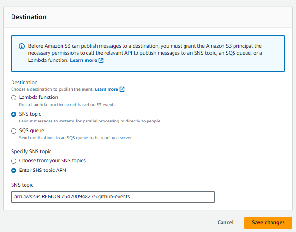Image resolution: width=296 pixels, height=232 pixels.
Task: Click the info icon in the blue banner
Action: click(22, 46)
